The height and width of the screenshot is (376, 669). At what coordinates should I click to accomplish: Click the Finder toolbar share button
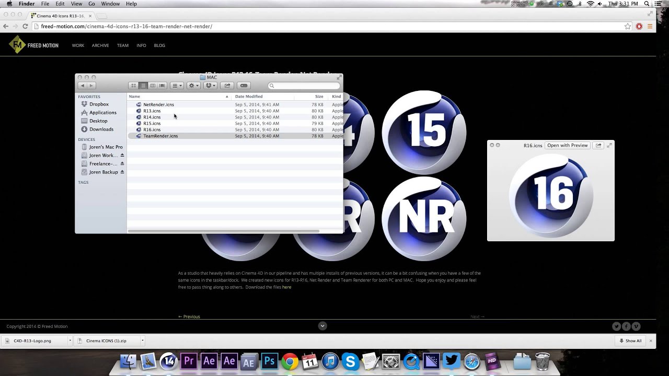click(x=227, y=86)
